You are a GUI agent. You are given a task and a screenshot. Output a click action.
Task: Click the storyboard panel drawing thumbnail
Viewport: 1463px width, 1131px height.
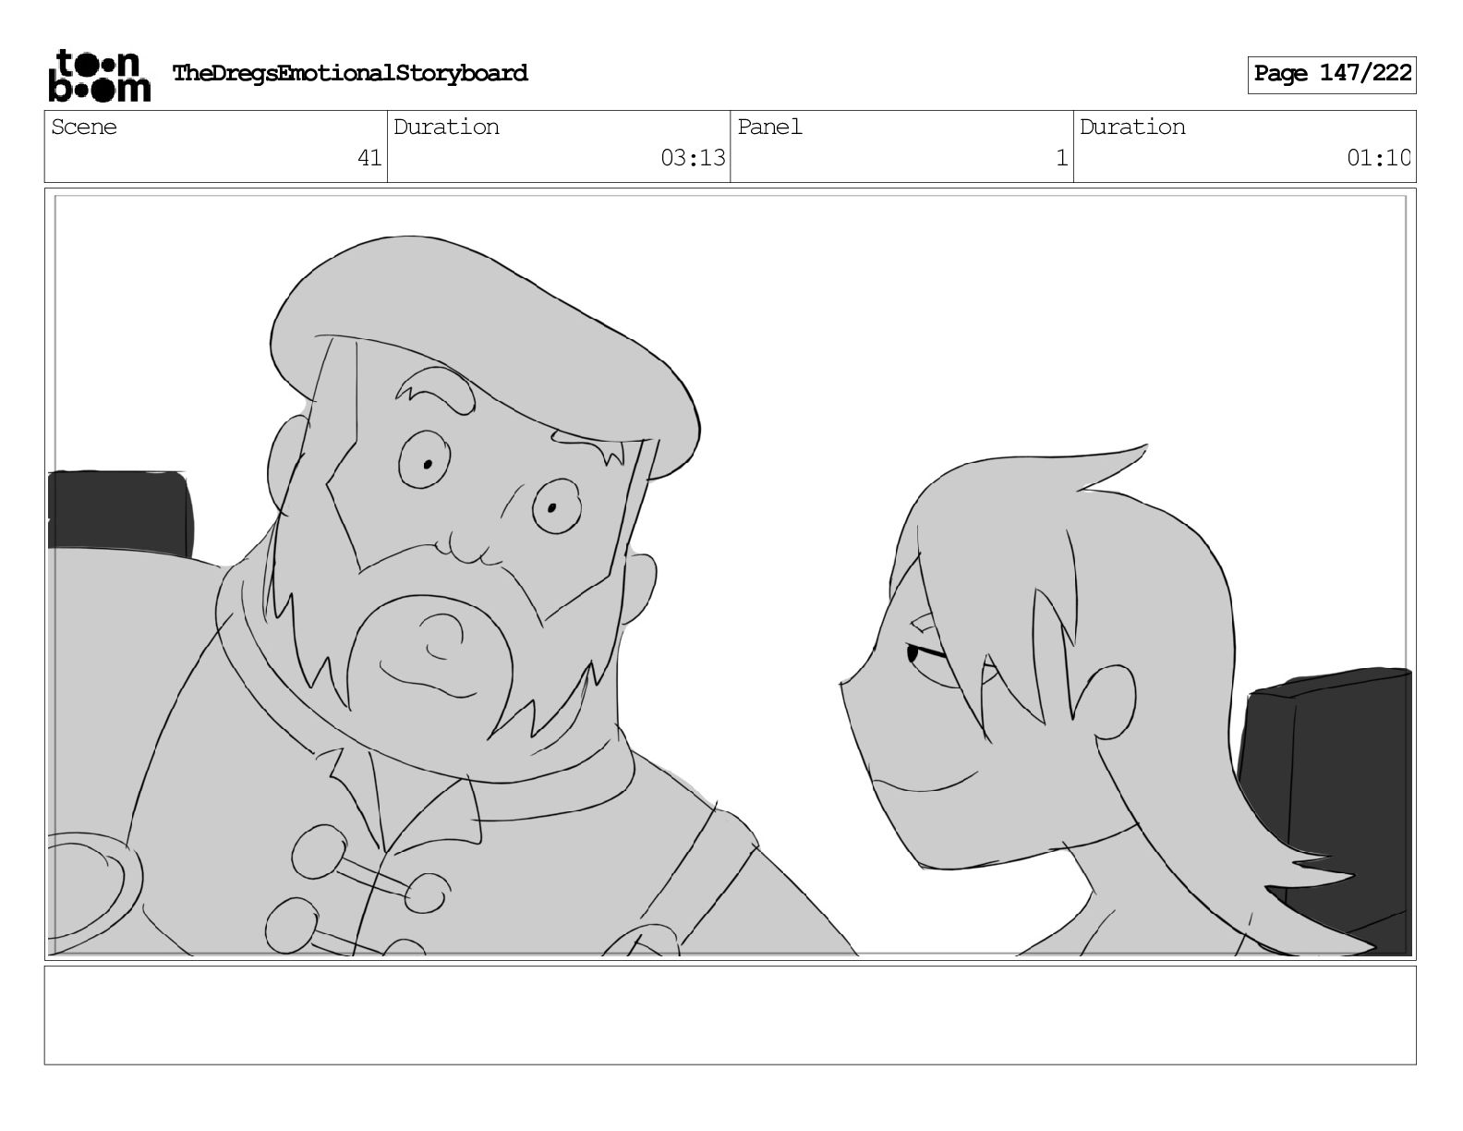pos(730,574)
